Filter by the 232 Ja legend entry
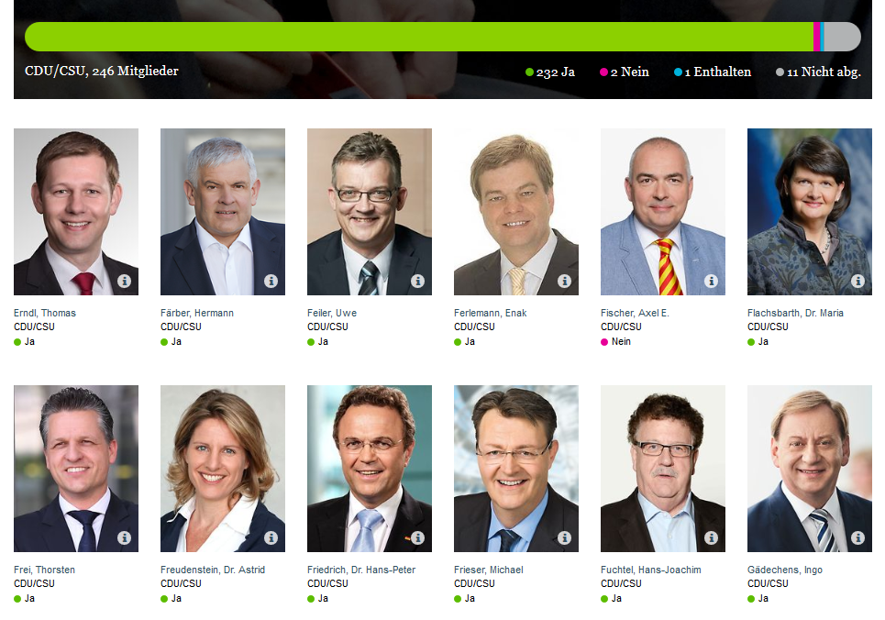 click(549, 72)
